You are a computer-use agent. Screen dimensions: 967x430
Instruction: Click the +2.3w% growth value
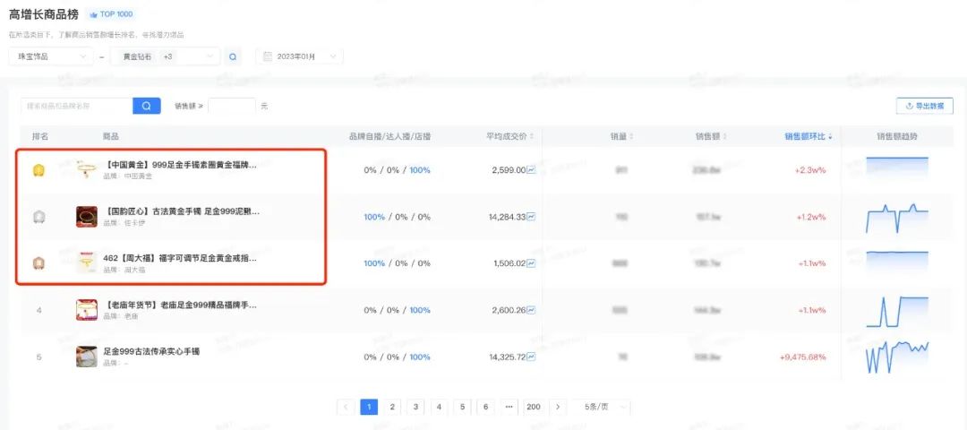[x=811, y=170]
